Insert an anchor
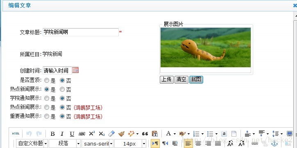The height and width of the screenshot is (148, 297). (274, 144)
